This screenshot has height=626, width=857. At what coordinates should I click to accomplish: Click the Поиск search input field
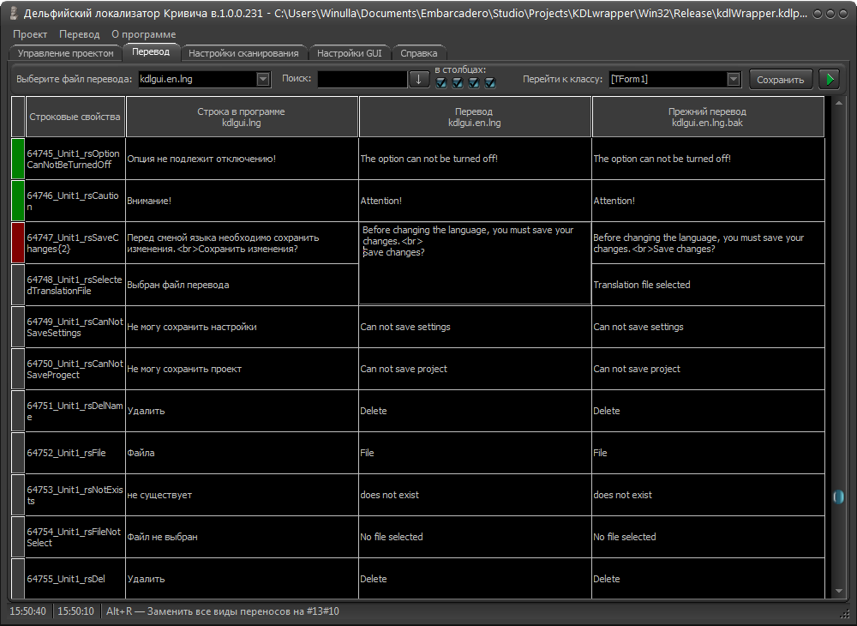click(x=363, y=79)
